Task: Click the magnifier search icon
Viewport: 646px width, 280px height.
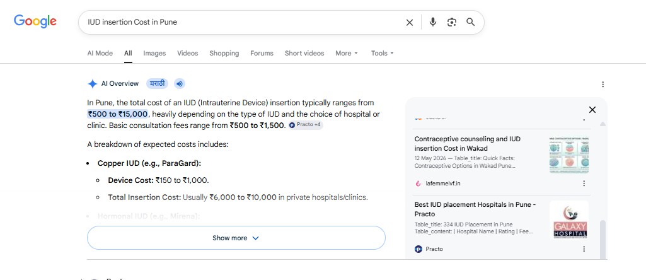Action: pos(471,22)
